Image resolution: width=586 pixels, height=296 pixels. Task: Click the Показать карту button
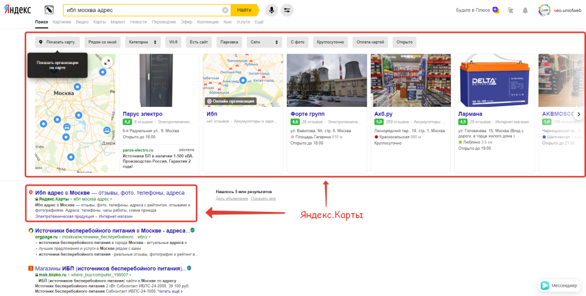coord(58,42)
